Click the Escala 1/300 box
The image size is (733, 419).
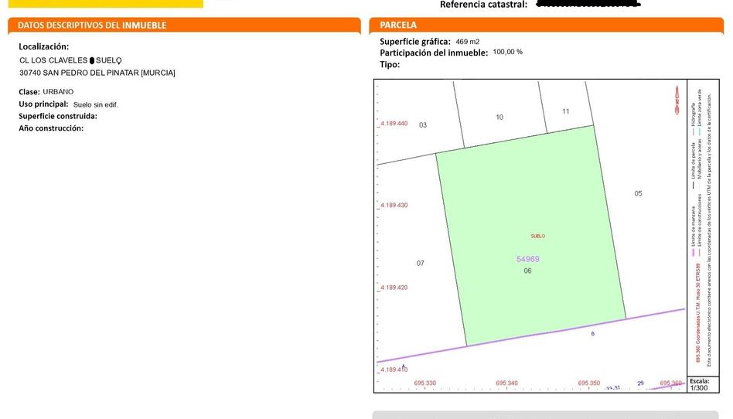[699, 384]
